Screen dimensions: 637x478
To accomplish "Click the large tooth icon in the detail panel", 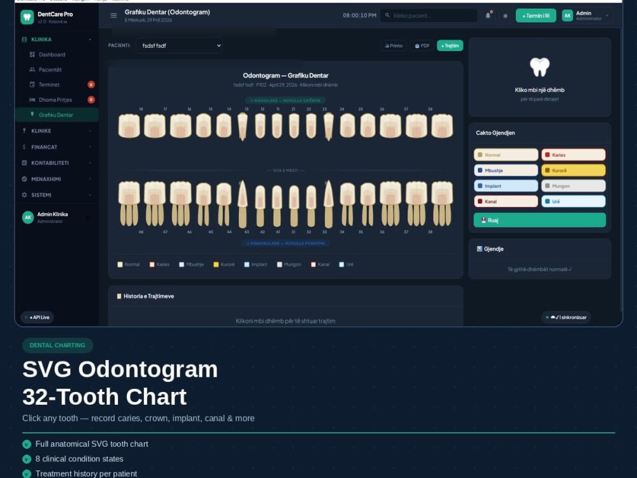I will coord(540,67).
